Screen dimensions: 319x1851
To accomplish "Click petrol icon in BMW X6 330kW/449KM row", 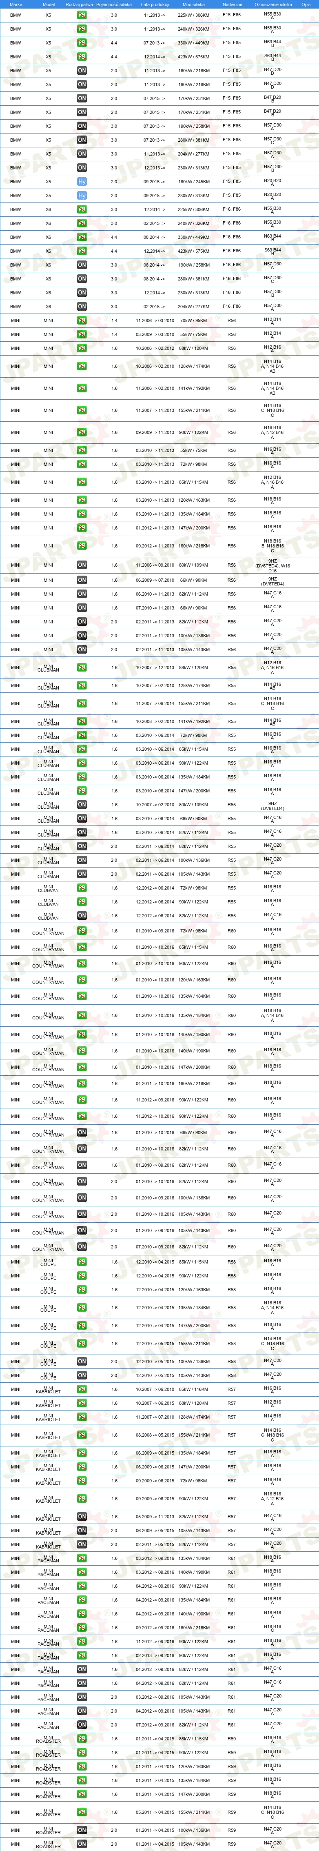I will pos(82,237).
